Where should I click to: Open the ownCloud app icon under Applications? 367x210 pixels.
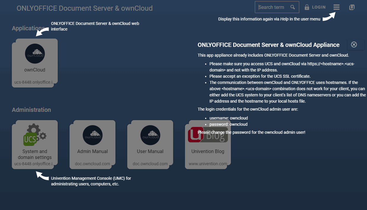point(35,54)
